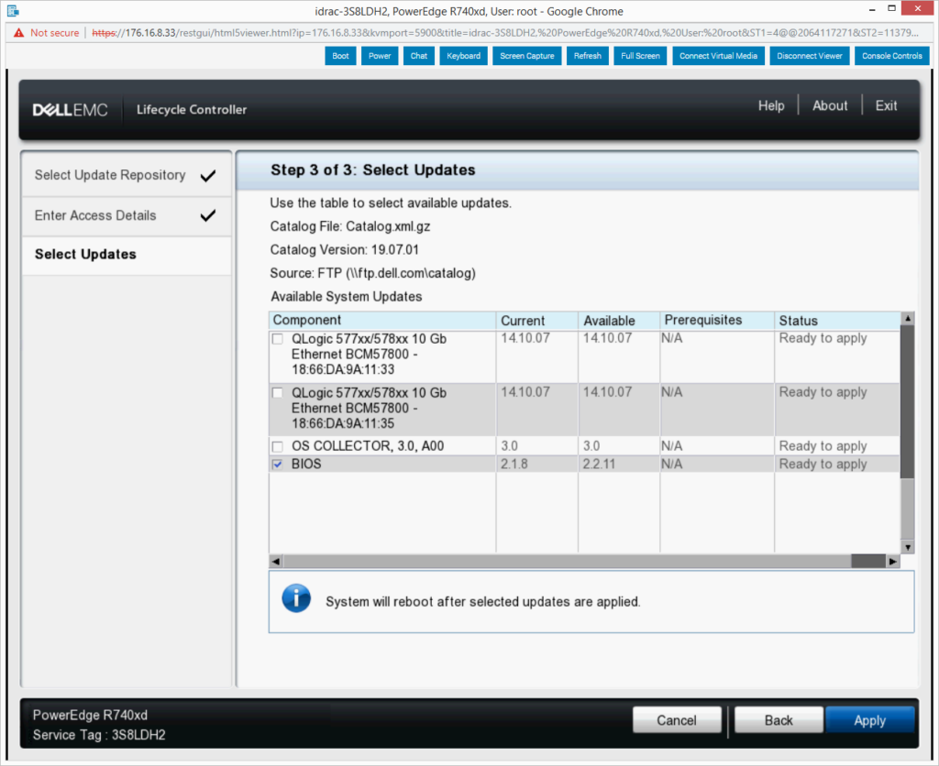This screenshot has width=939, height=766.
Task: Click the table scroll right arrow
Action: click(x=893, y=562)
